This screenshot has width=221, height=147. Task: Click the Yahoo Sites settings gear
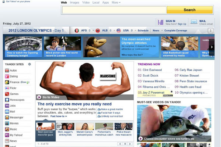[29, 64]
